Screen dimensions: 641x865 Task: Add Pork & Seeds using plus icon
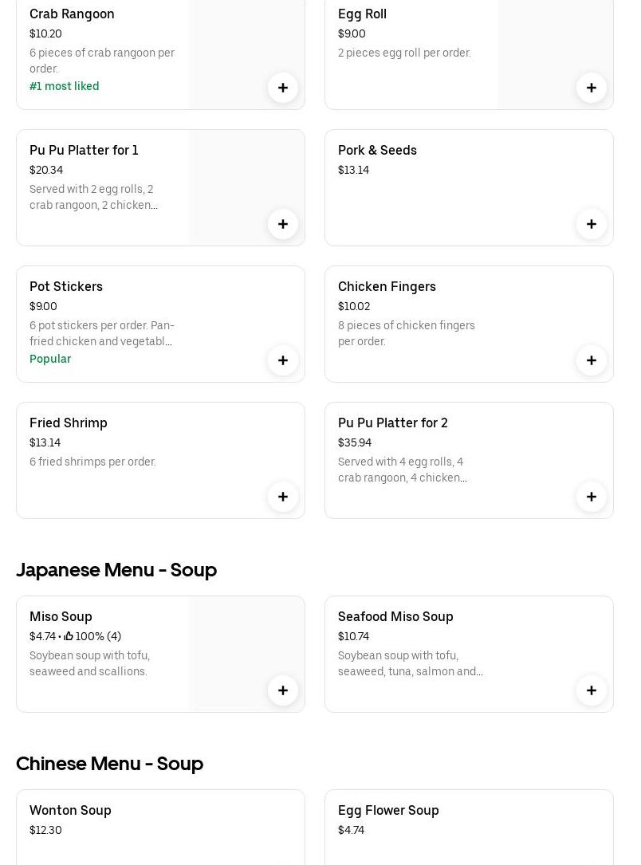coord(591,224)
